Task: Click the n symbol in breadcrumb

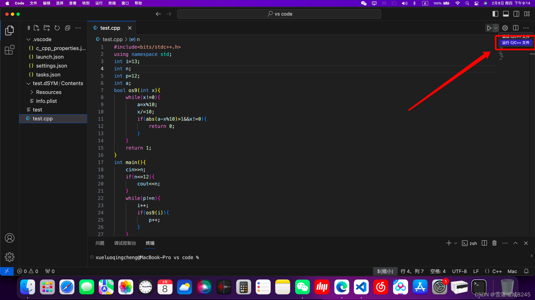Action: (x=135, y=39)
